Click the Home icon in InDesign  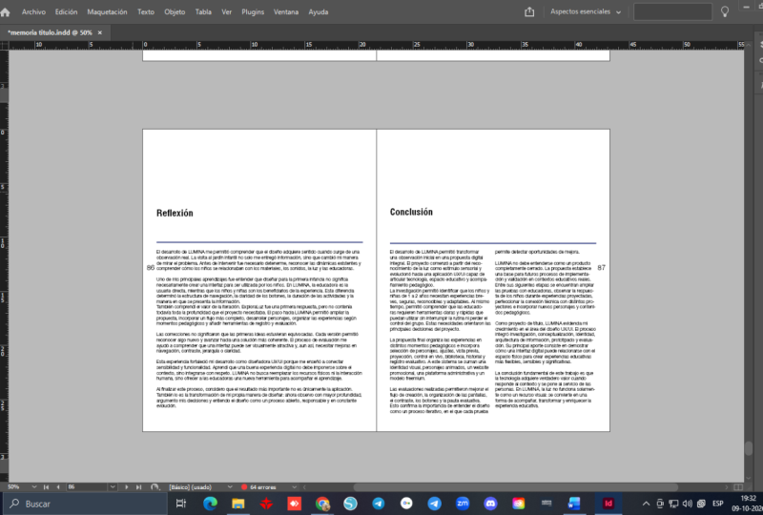pos(6,12)
